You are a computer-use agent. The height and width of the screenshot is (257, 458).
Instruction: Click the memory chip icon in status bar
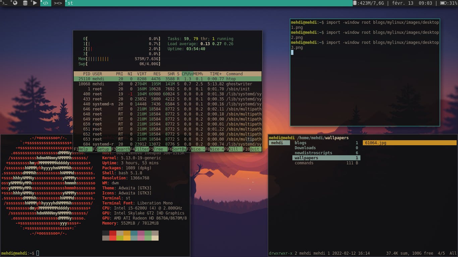[x=355, y=3]
